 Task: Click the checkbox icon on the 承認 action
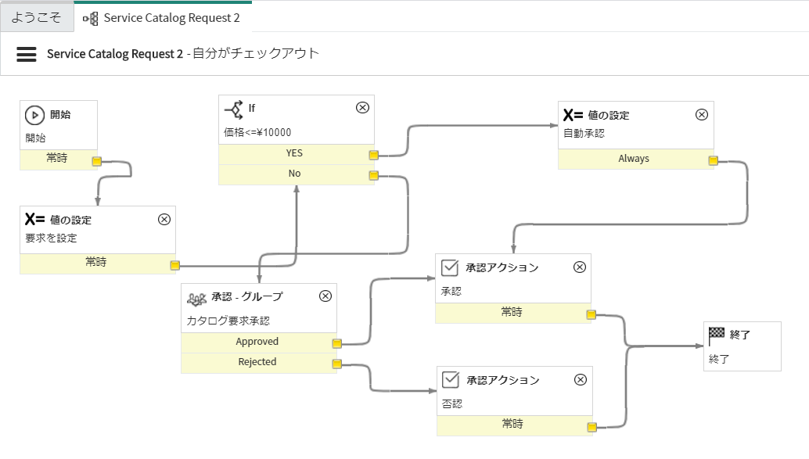click(450, 267)
